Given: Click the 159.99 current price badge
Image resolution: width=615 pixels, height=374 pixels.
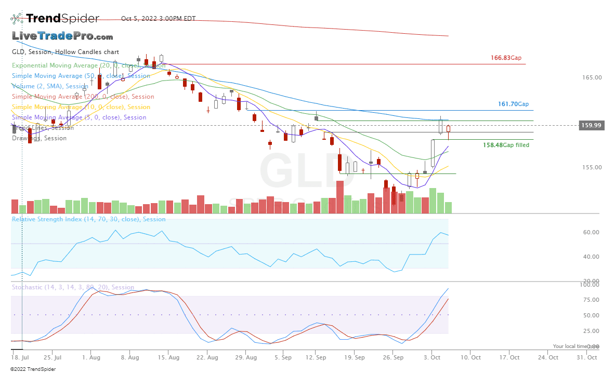Looking at the screenshot, I should 592,125.
